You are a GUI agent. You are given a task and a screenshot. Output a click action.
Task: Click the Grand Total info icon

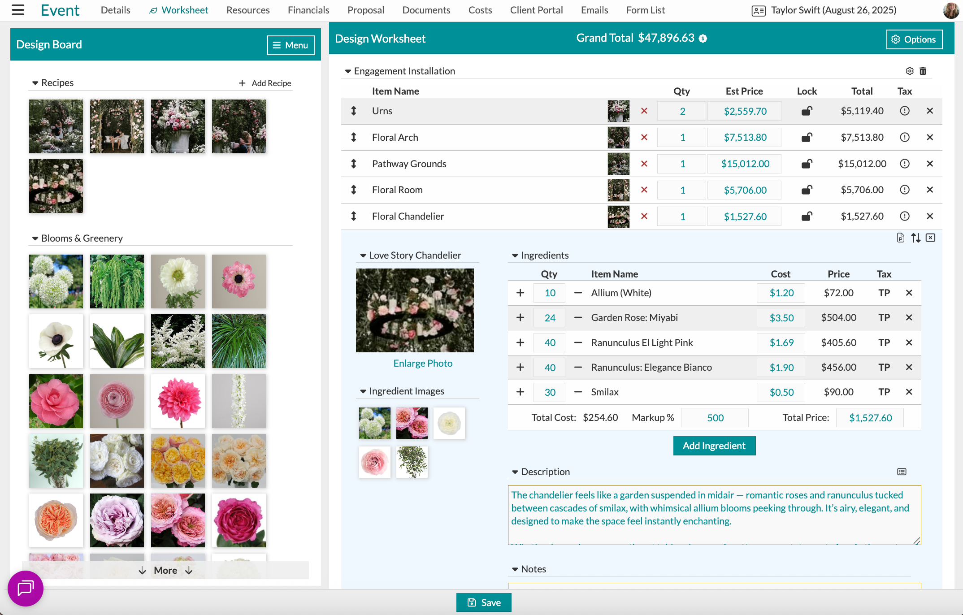click(703, 39)
